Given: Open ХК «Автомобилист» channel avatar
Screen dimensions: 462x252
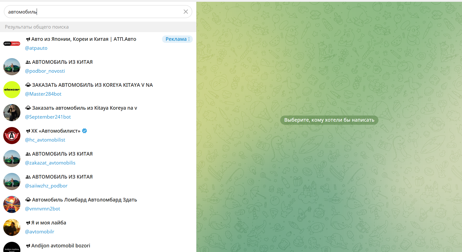Looking at the screenshot, I should click(12, 135).
